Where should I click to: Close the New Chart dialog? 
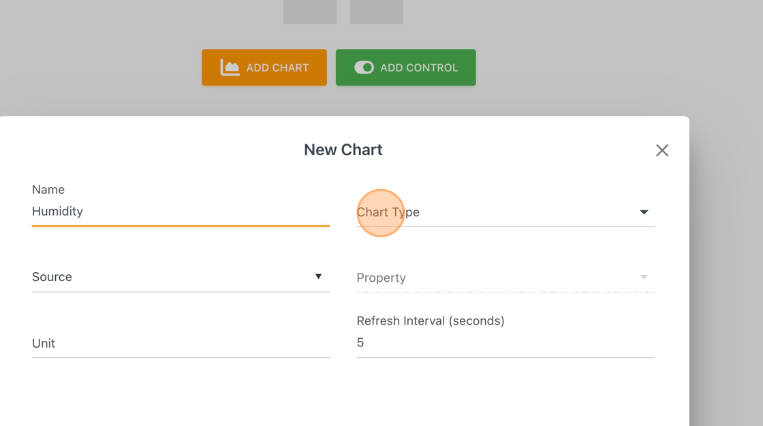(661, 150)
